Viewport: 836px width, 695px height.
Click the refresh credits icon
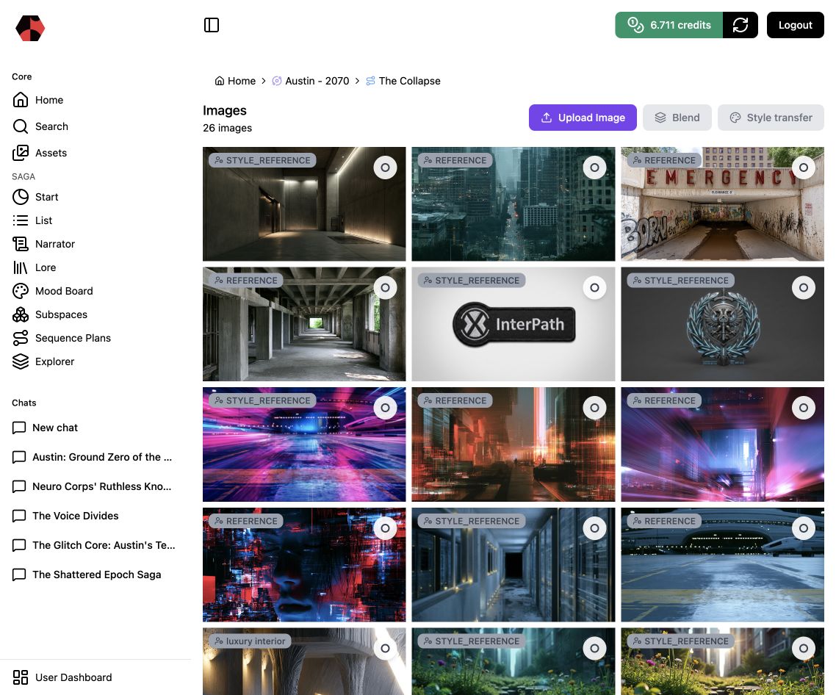740,25
